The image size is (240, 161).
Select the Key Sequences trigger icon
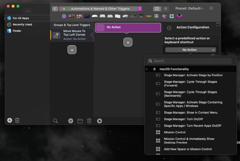118,16
